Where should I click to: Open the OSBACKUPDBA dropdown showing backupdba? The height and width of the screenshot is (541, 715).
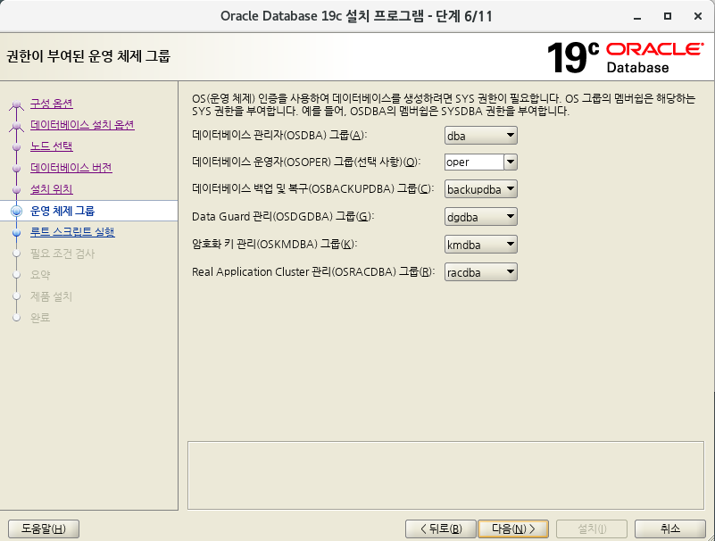(x=480, y=189)
